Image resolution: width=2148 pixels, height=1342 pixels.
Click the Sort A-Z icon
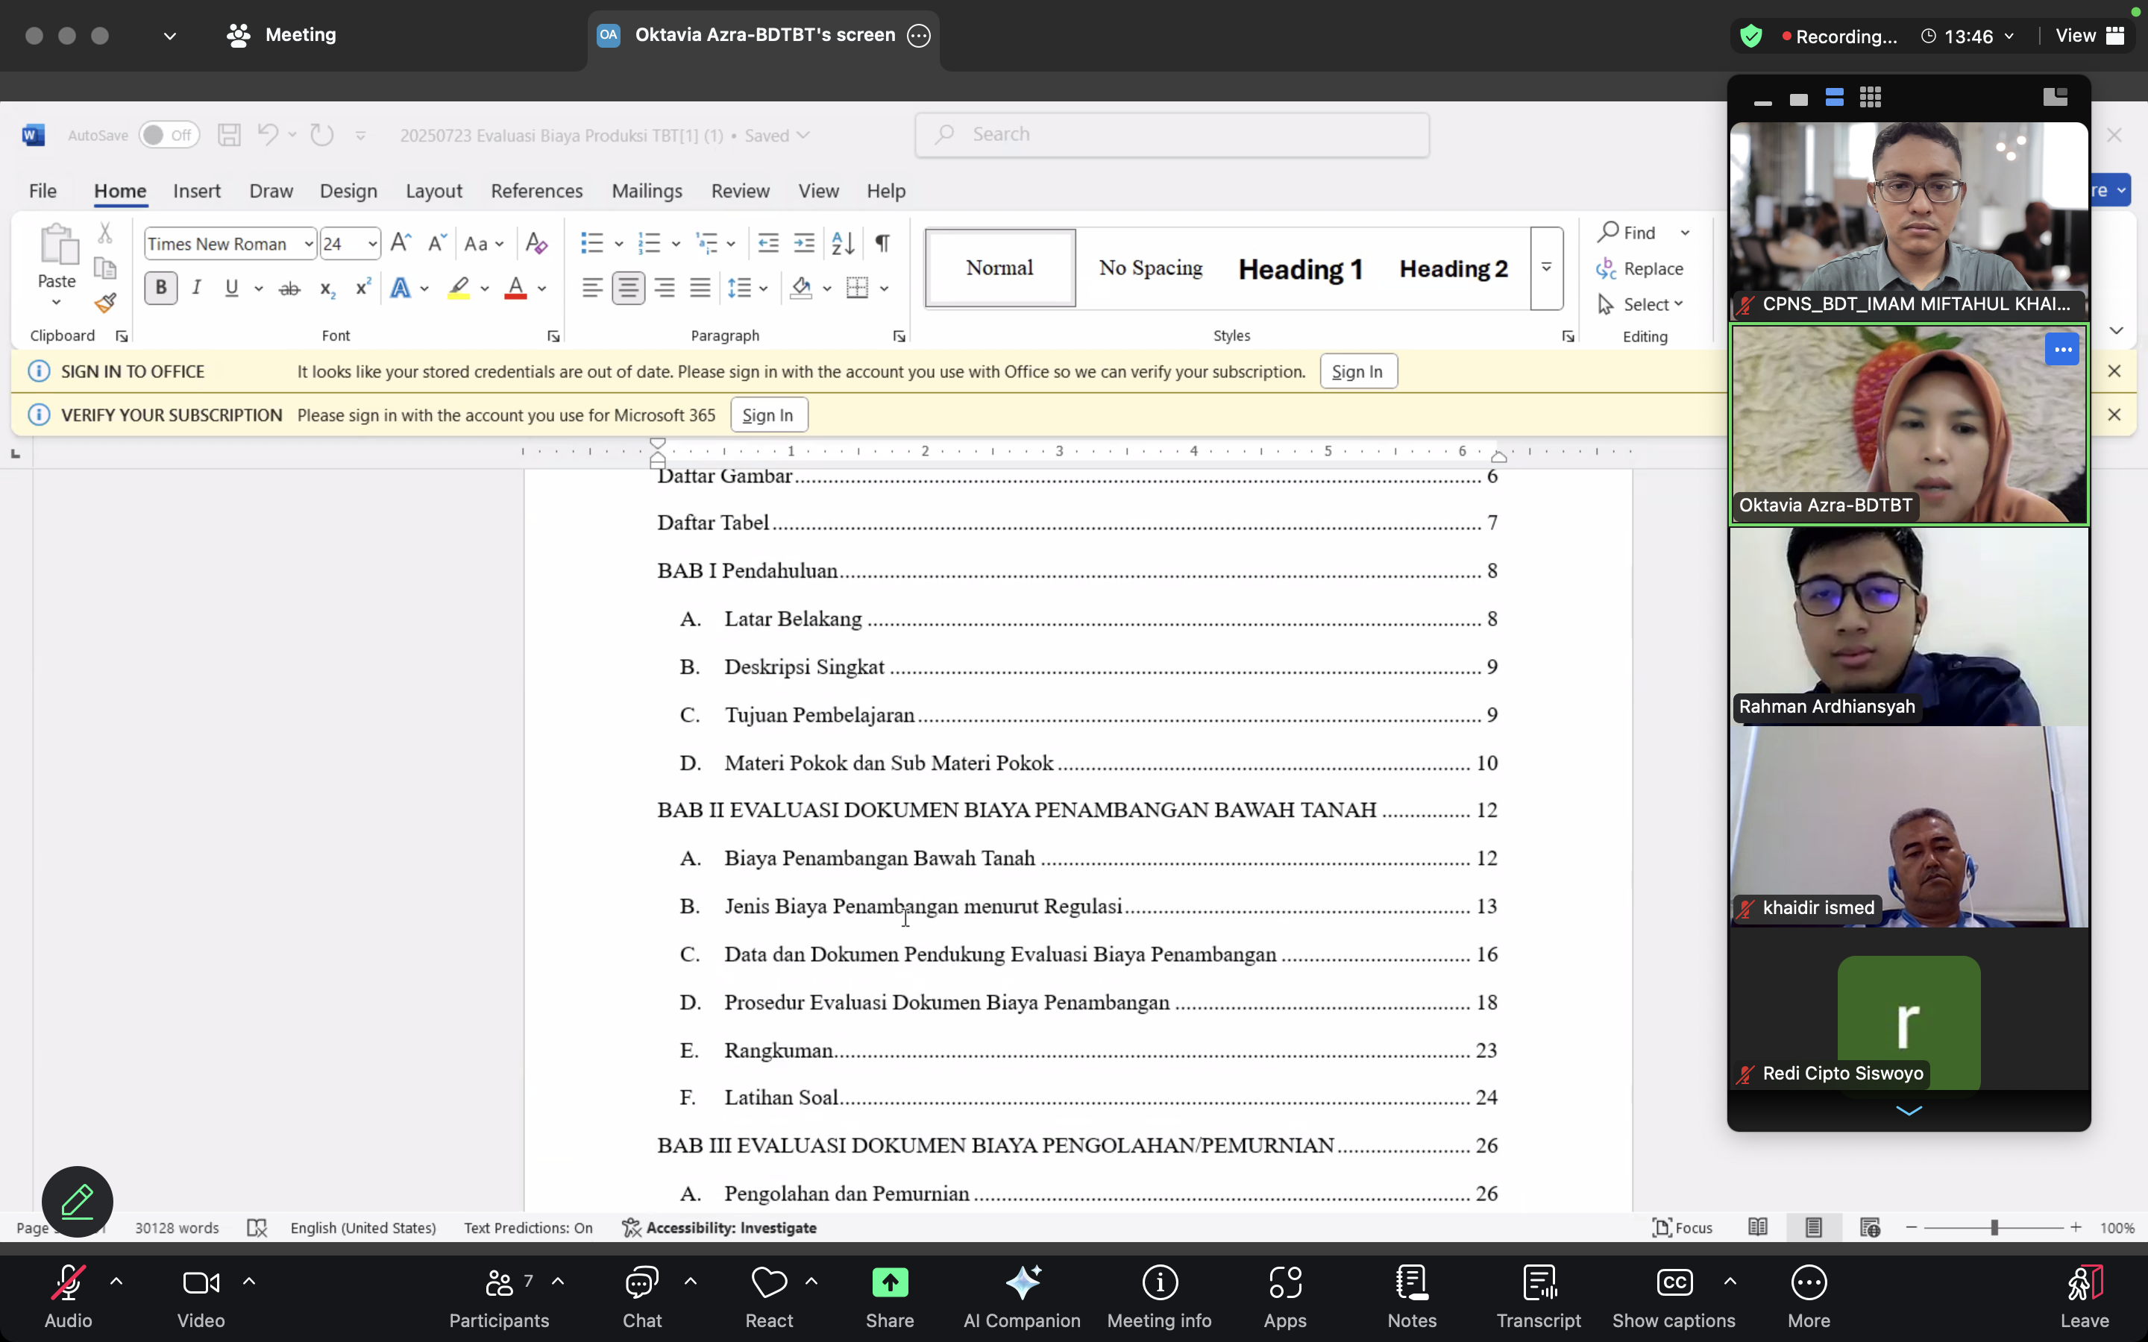[842, 243]
